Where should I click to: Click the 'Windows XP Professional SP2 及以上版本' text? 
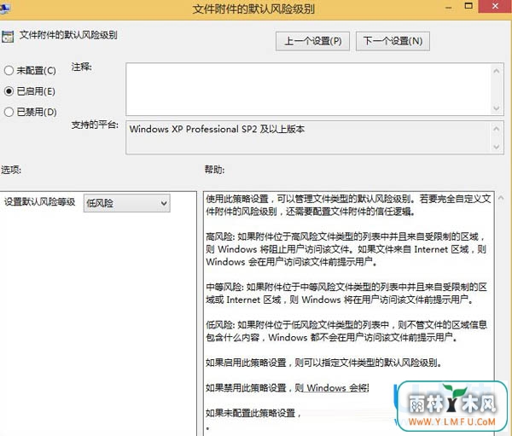click(217, 129)
